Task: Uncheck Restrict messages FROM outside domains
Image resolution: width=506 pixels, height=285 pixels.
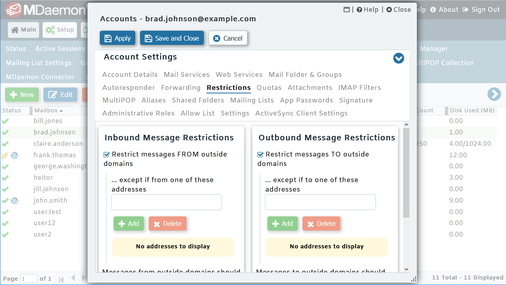Action: [106, 154]
